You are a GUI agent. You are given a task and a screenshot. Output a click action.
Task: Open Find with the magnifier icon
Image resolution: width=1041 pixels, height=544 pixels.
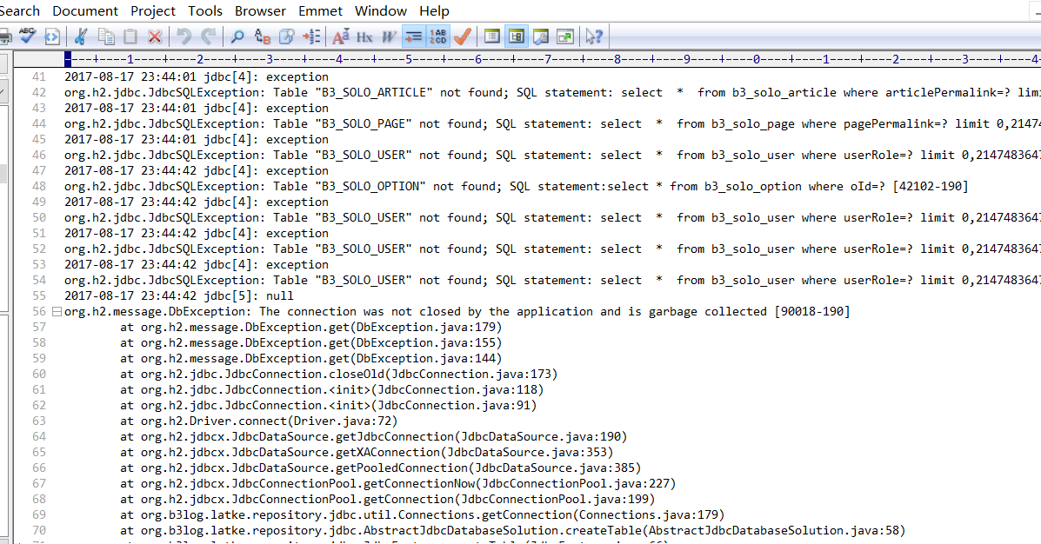(x=237, y=36)
